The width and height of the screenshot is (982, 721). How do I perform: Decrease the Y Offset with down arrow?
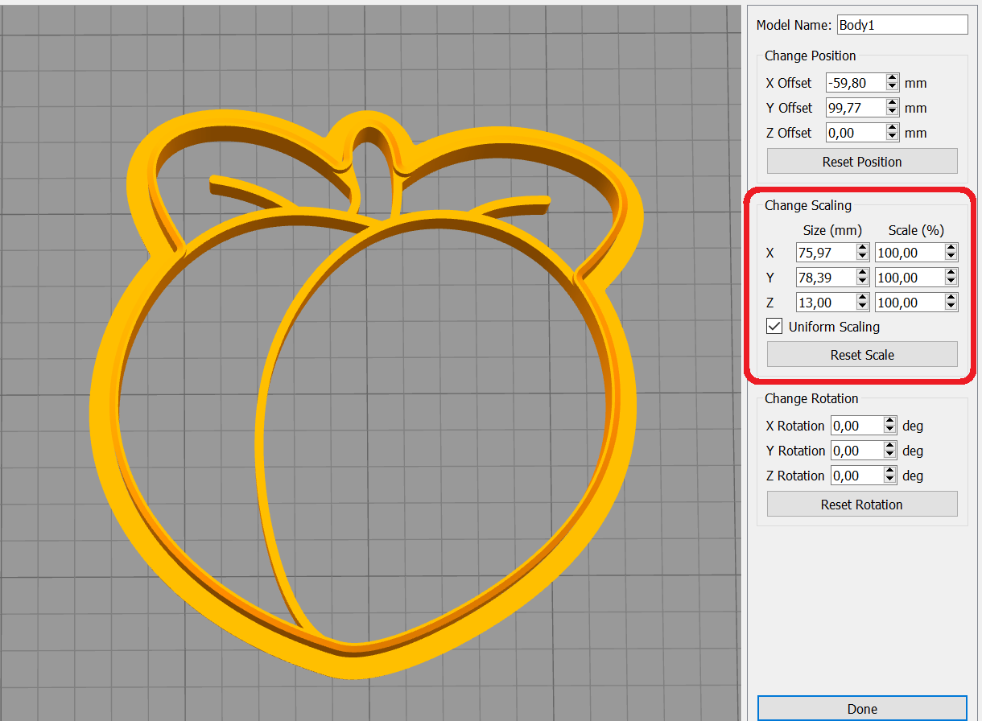pyautogui.click(x=892, y=113)
